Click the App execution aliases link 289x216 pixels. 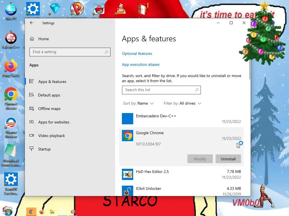pyautogui.click(x=141, y=64)
